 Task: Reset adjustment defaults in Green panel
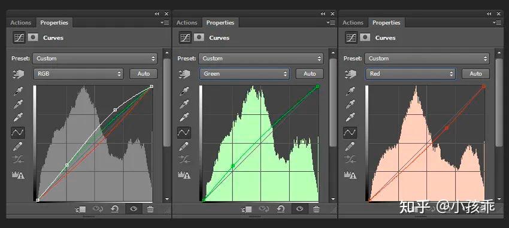(x=281, y=209)
